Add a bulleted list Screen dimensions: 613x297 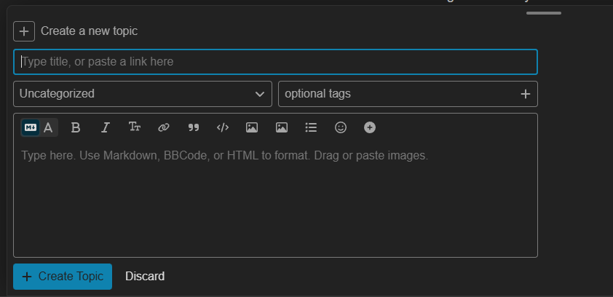point(311,127)
